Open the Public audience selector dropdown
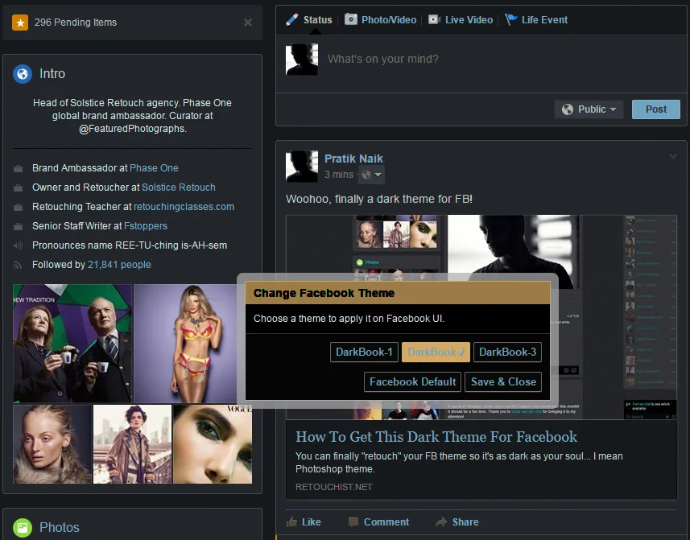 pyautogui.click(x=589, y=109)
